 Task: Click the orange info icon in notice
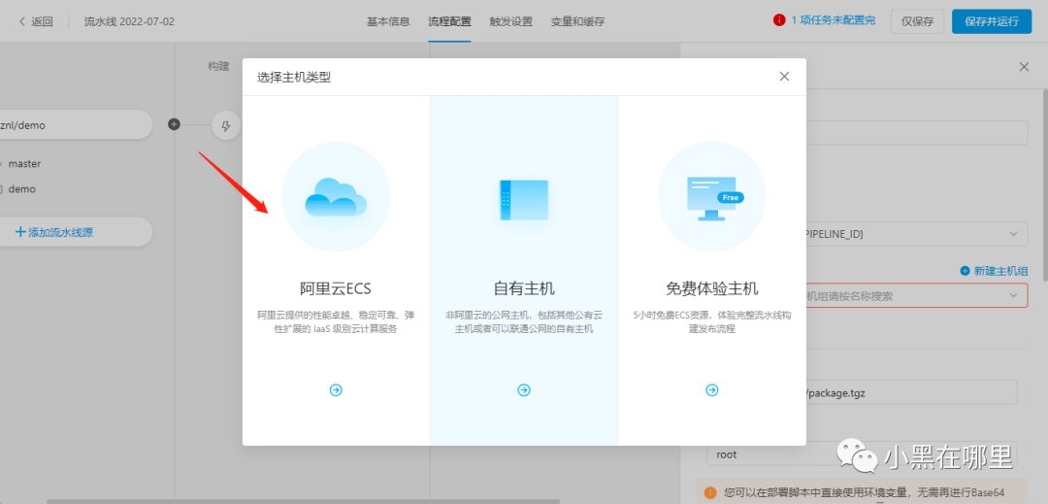[709, 492]
